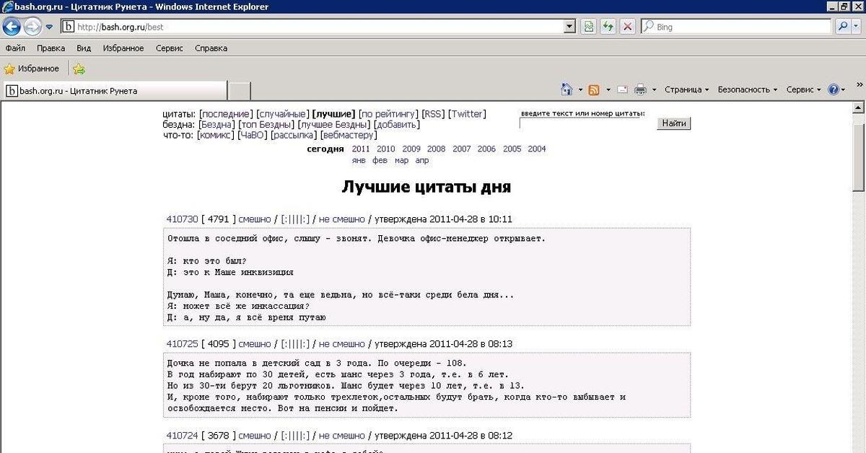The image size is (866, 453).
Task: Stop loading with the red X icon
Action: click(x=628, y=27)
